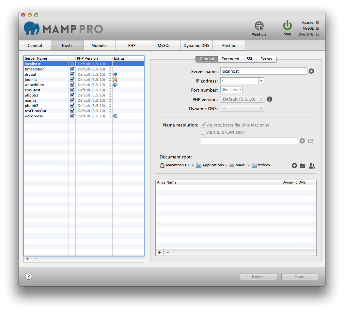Click Drupal extras icon

(x=115, y=74)
